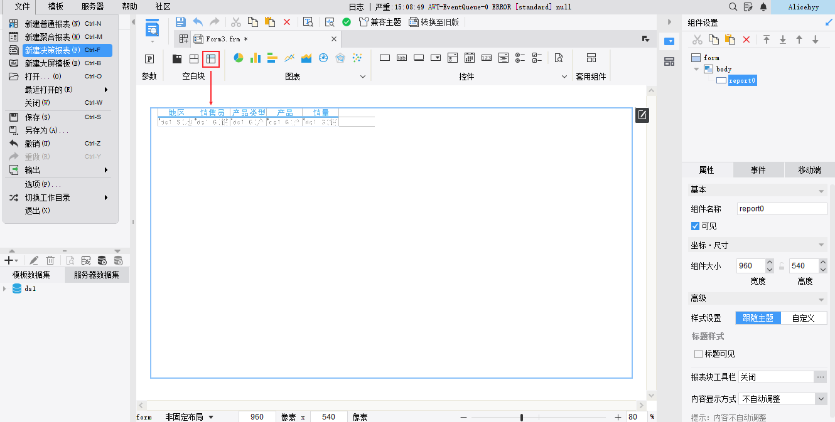Enable the 标题可见 checkbox

(698, 354)
